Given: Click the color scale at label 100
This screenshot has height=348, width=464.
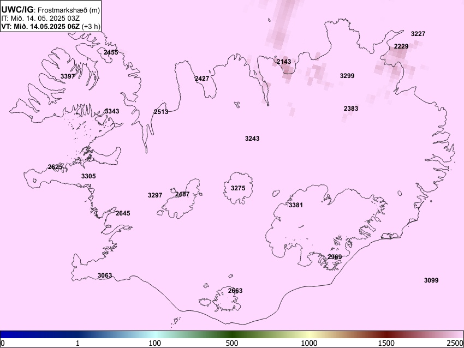Looking at the screenshot, I should coord(155,343).
